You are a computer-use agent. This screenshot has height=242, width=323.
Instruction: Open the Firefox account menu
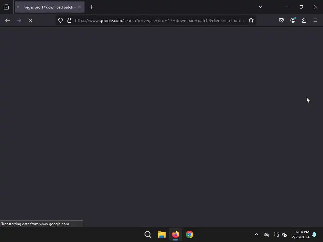(293, 20)
